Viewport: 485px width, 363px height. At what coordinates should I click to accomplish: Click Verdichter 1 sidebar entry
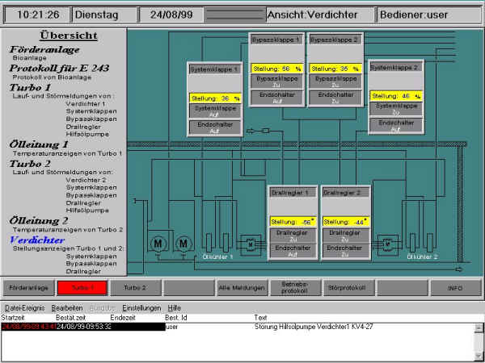[x=86, y=104]
